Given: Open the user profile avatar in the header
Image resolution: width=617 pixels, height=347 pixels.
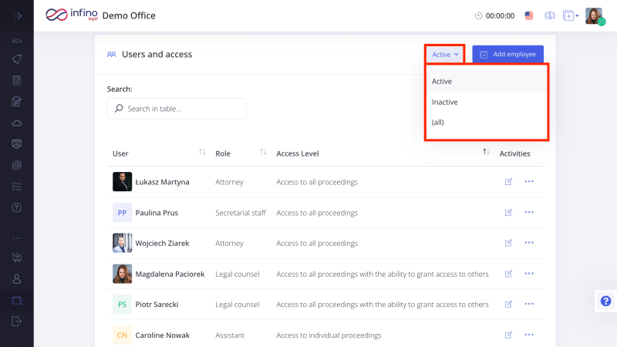Looking at the screenshot, I should pyautogui.click(x=593, y=15).
